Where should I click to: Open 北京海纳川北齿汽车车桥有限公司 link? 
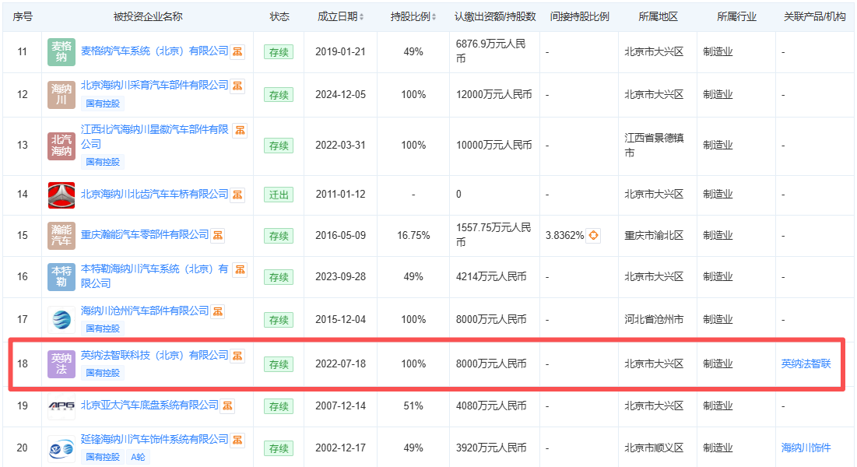pos(155,194)
